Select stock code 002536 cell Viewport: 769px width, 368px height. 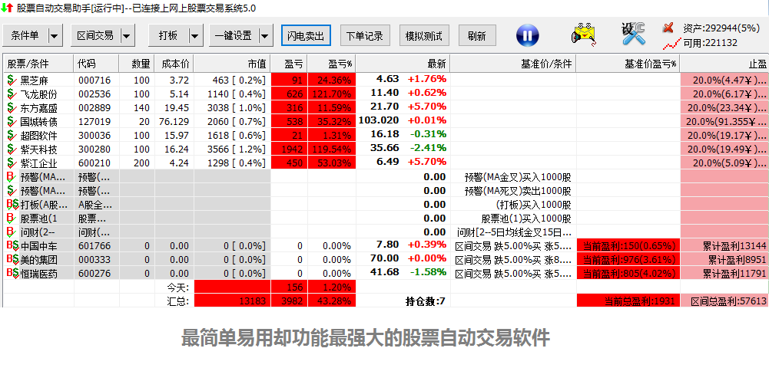(x=97, y=94)
